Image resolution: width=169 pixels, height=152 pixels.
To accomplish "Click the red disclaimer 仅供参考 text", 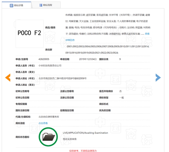I will tap(83, 151).
